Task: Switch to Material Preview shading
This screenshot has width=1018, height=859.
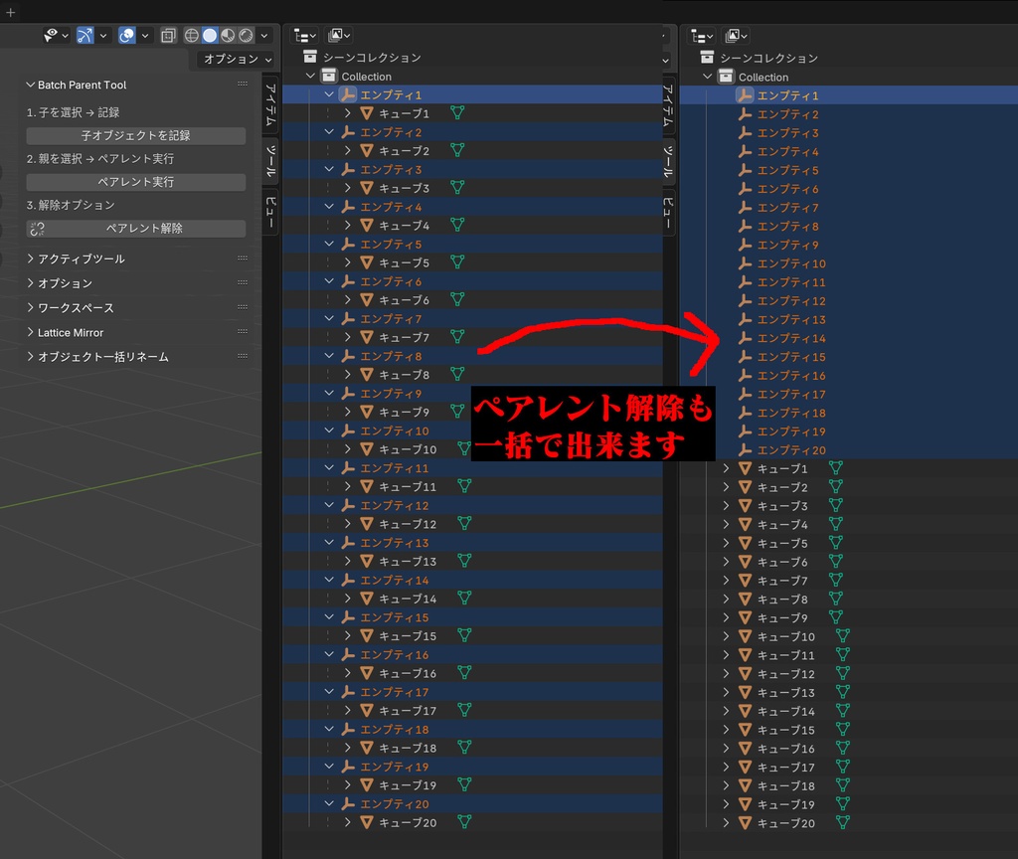Action: click(x=227, y=35)
